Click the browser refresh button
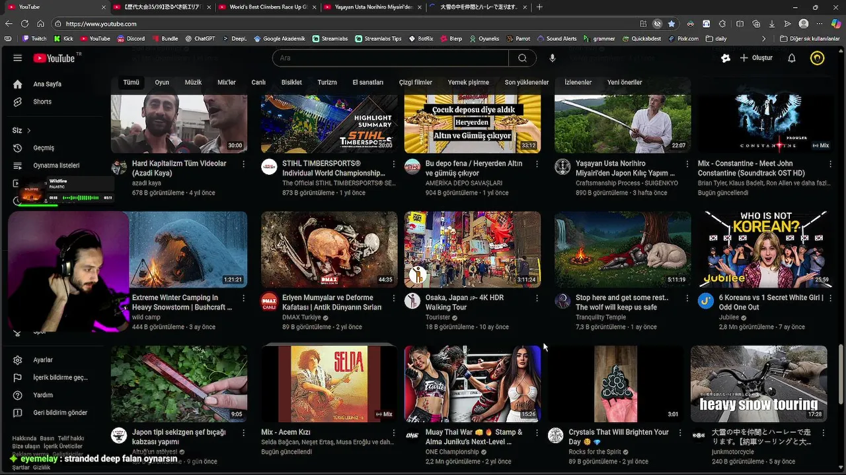 24,24
